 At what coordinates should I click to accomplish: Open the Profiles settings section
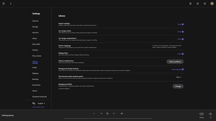tap(35, 50)
